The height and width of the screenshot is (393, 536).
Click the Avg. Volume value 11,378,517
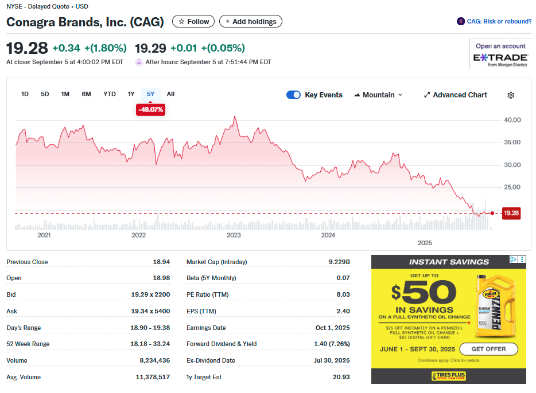click(x=153, y=377)
